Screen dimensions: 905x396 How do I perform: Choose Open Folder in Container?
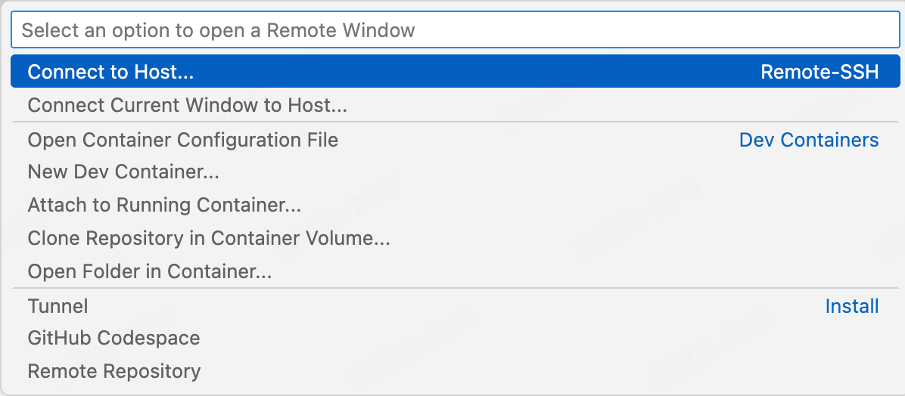(x=150, y=271)
